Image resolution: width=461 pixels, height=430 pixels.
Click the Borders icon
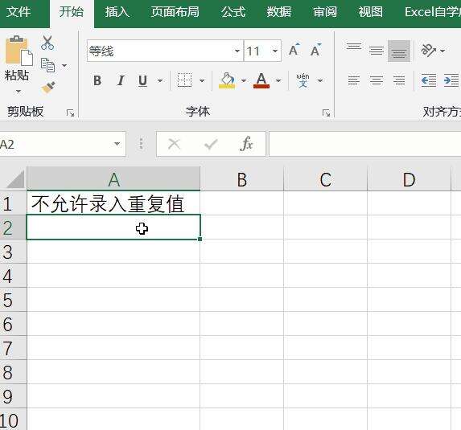click(x=184, y=80)
